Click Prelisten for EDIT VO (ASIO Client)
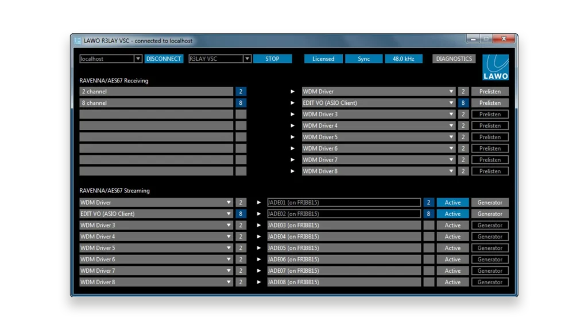588x330 pixels. [x=490, y=103]
